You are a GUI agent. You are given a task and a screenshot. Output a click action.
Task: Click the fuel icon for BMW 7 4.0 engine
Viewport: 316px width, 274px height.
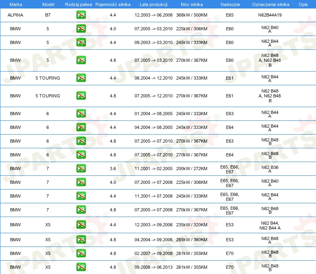pos(81,182)
